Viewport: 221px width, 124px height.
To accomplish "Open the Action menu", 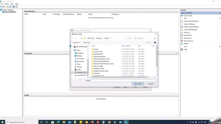I will 7,4.
